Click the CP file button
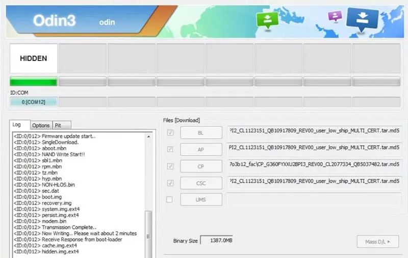 click(201, 166)
